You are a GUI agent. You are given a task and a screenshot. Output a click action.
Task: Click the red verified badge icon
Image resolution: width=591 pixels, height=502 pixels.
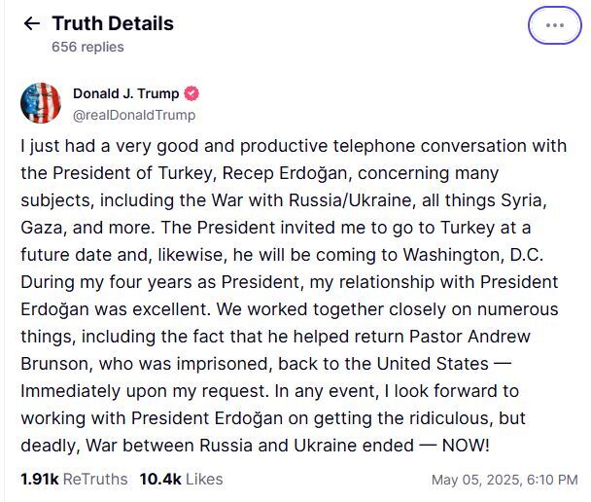pyautogui.click(x=191, y=93)
